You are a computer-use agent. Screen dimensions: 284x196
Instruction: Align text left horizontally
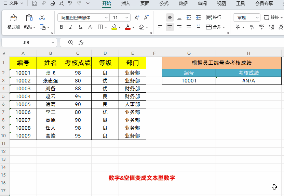(x=160, y=27)
